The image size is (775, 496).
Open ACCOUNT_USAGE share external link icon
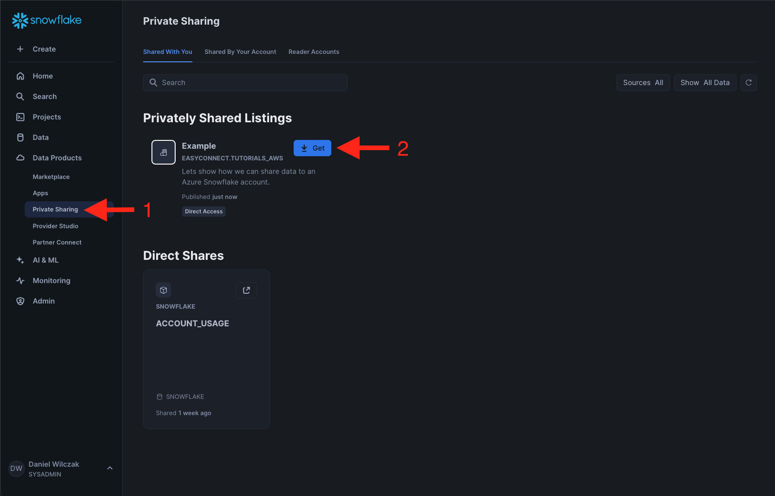246,291
